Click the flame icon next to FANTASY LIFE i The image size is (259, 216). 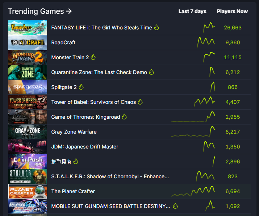pos(156,28)
